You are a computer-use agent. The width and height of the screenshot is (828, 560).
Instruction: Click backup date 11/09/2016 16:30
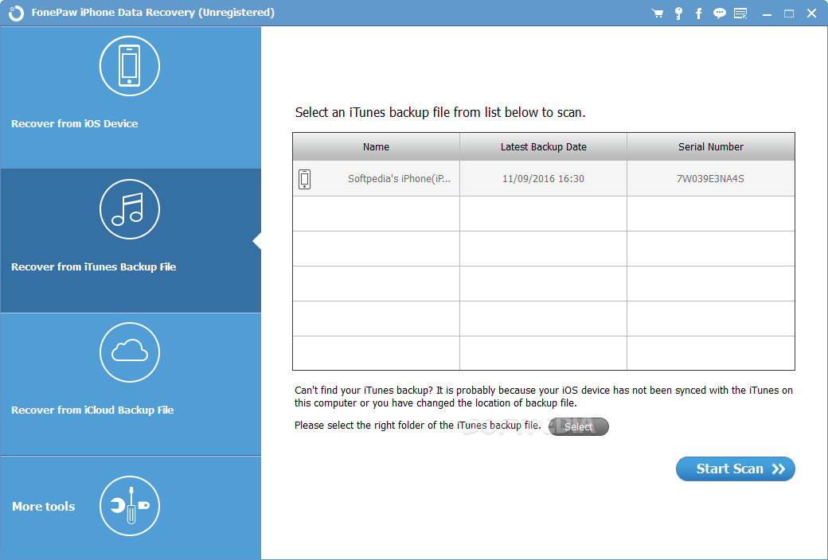click(543, 178)
